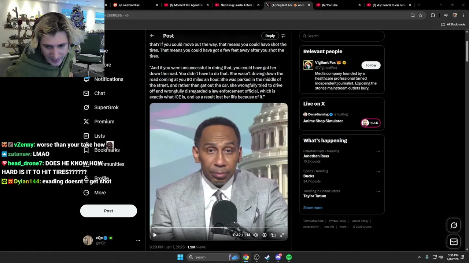Screen dimensions: 469x263
Task: Join the +1.1K live listeners badge
Action: 371,123
